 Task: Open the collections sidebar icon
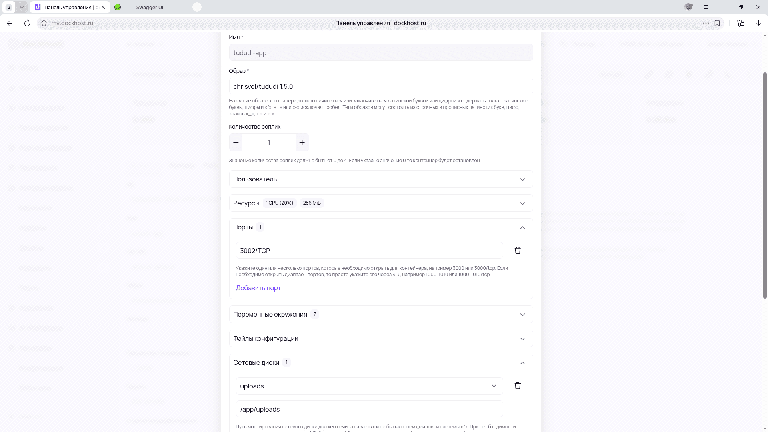(741, 23)
